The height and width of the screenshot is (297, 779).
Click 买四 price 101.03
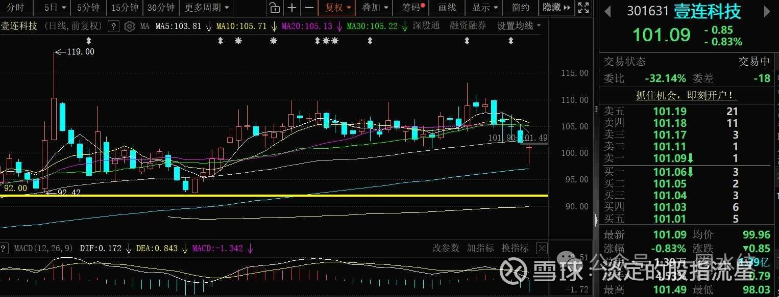(x=670, y=207)
